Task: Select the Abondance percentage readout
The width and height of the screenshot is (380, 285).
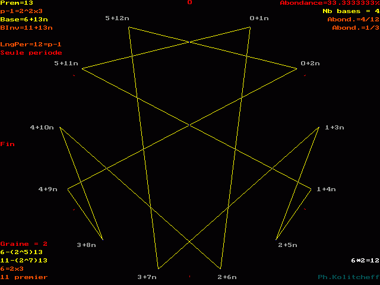Action: click(x=329, y=3)
